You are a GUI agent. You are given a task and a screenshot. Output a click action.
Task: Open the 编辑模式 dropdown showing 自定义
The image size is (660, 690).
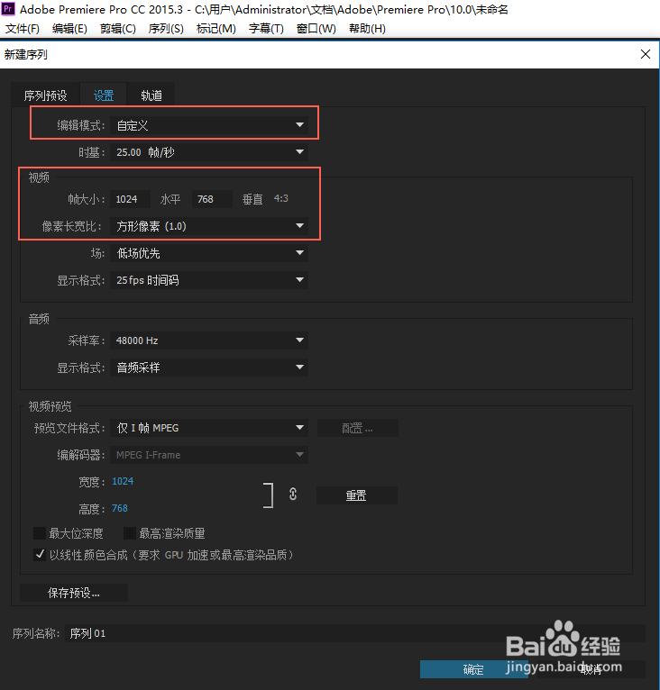(x=209, y=125)
